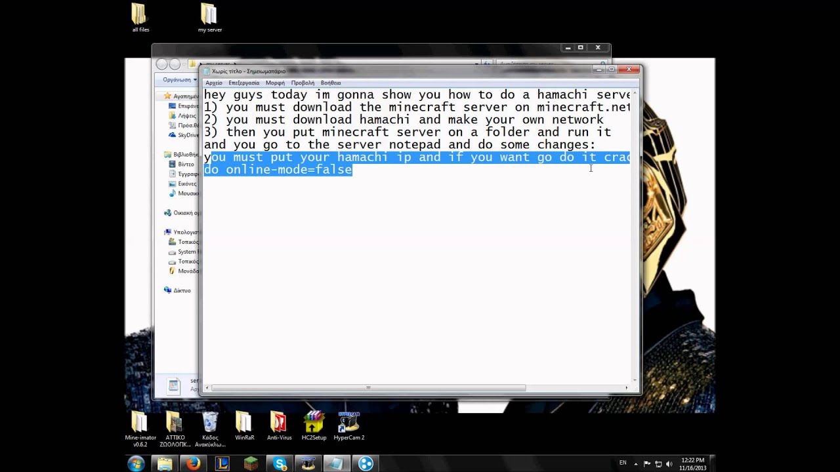Click Show Desktop at taskbar edge
Screen dimensions: 840x472
click(711, 463)
